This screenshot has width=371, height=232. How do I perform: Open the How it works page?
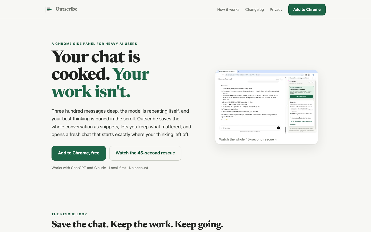(228, 10)
